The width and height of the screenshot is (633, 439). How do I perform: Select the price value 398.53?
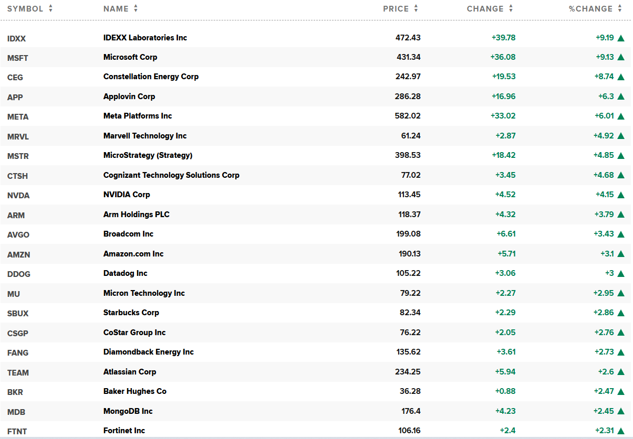click(408, 155)
